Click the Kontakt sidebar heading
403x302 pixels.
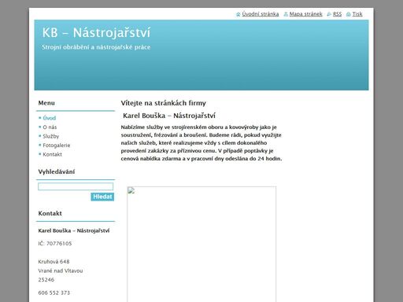coord(50,213)
